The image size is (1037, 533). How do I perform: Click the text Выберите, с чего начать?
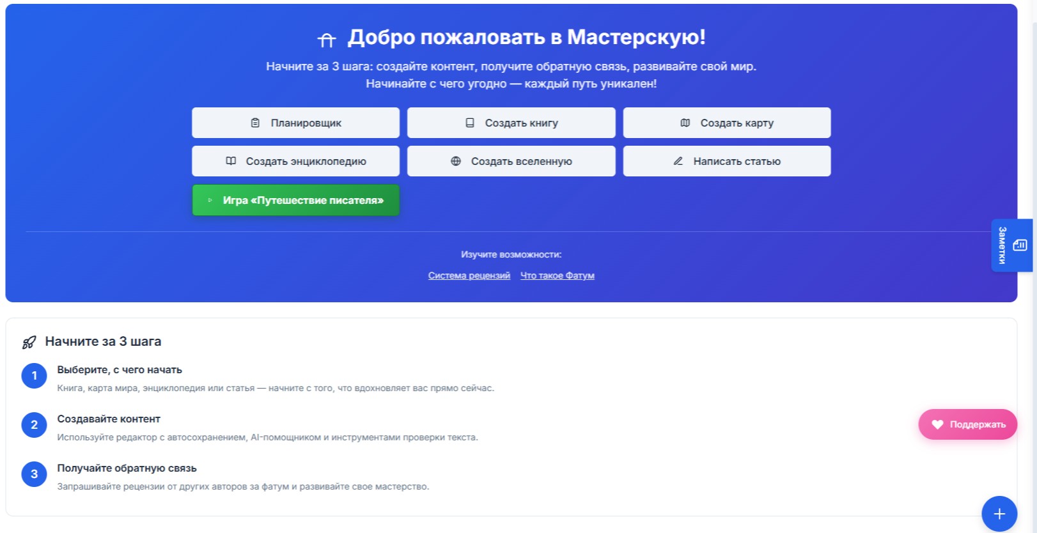pos(120,370)
